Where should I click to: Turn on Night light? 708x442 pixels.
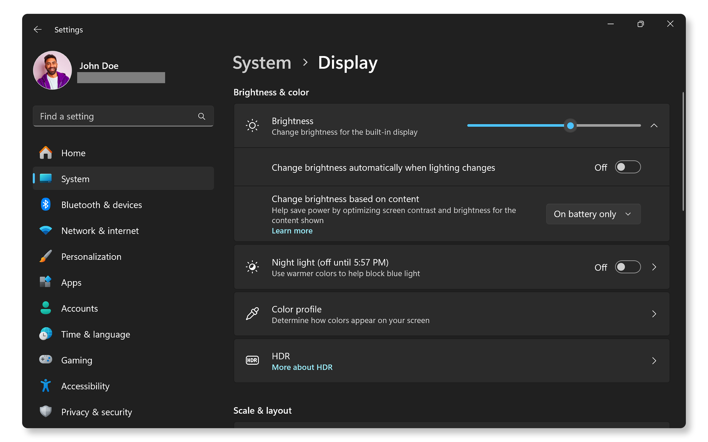[x=628, y=267]
